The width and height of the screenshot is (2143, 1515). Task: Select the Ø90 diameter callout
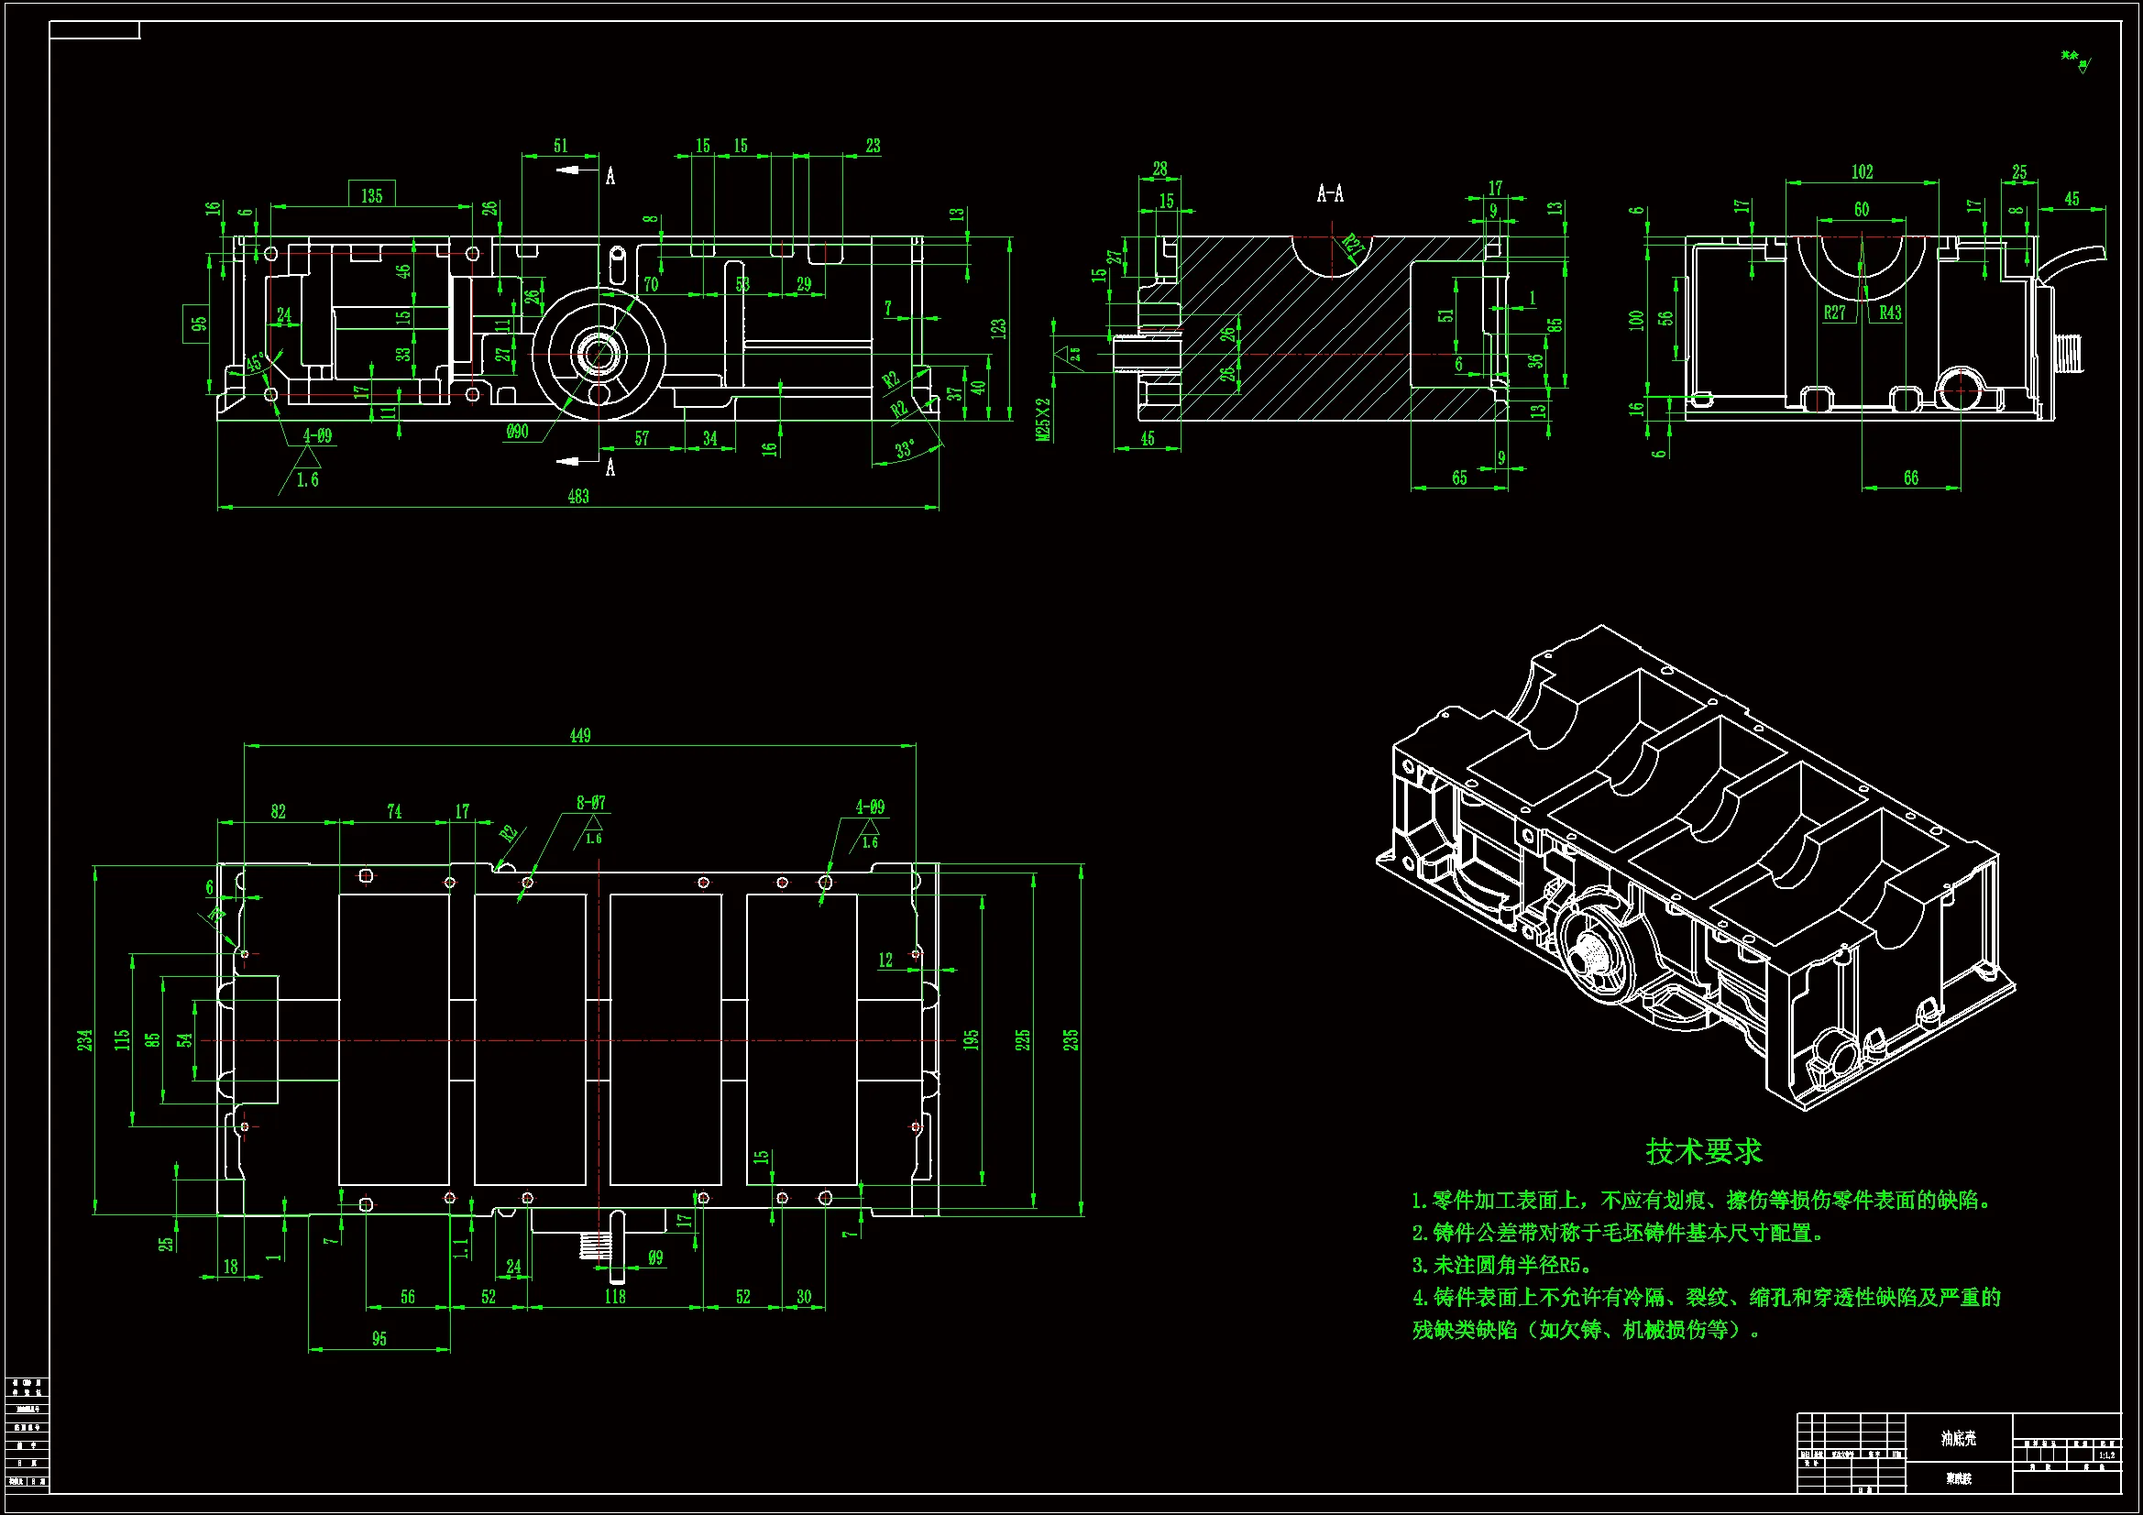[x=517, y=432]
